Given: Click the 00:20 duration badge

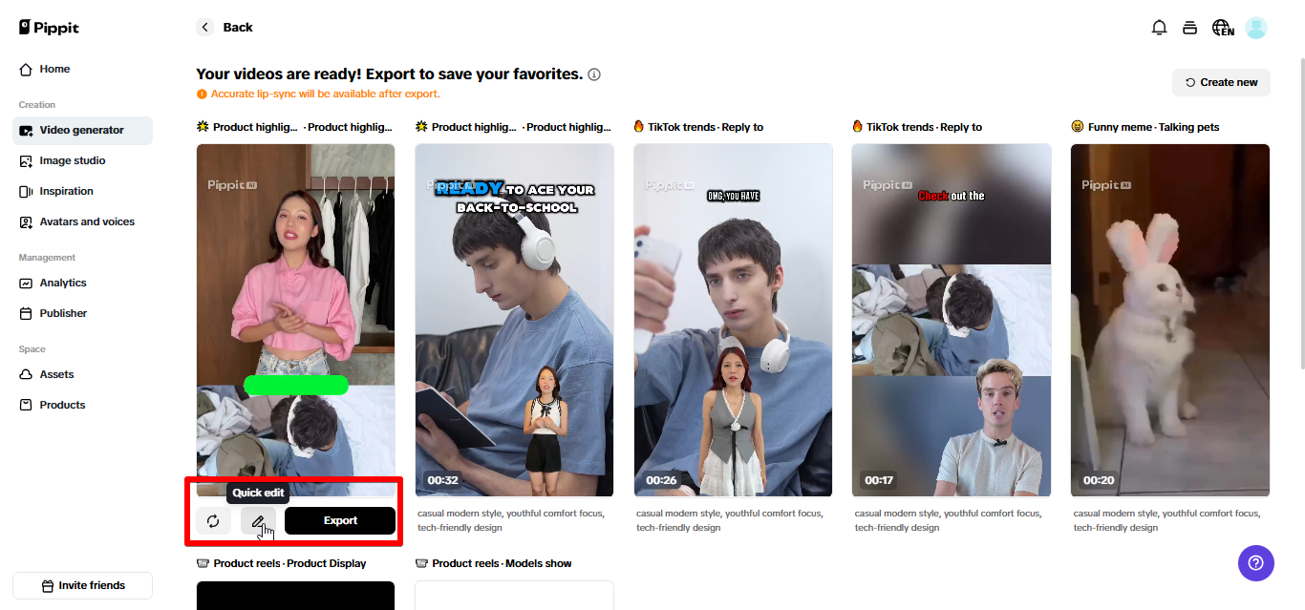Looking at the screenshot, I should coord(1099,480).
